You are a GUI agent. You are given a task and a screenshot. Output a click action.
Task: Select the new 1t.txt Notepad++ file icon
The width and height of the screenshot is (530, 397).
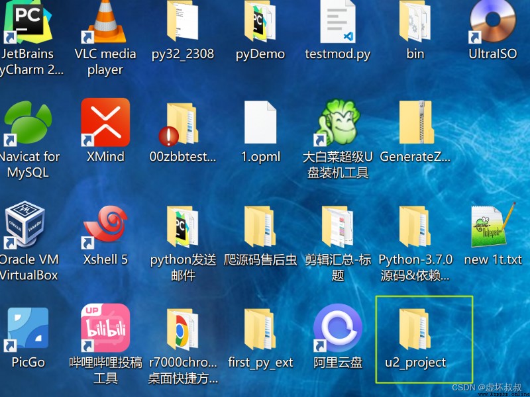point(494,225)
